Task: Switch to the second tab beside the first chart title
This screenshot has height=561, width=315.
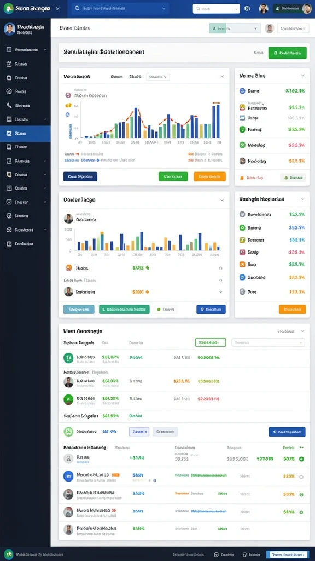Action: (x=136, y=77)
